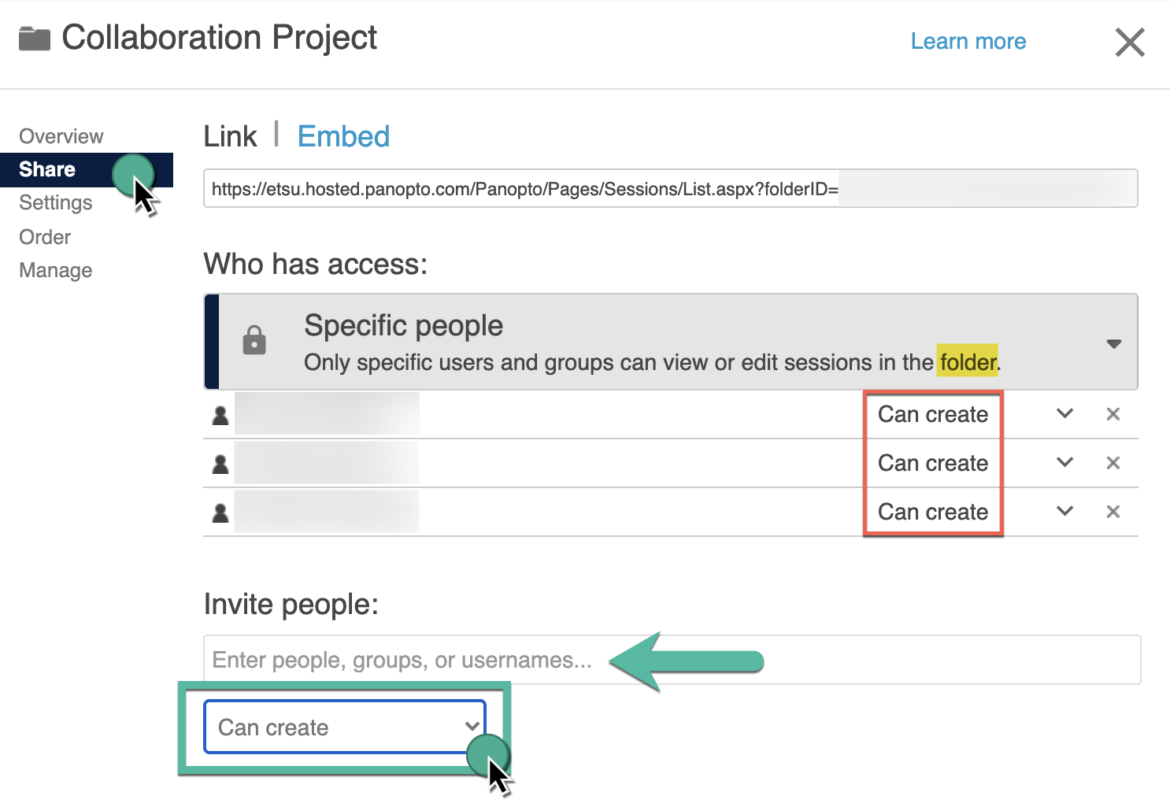Viewport: 1170px width, 803px height.
Task: Click the third user's person icon
Action: pos(220,513)
